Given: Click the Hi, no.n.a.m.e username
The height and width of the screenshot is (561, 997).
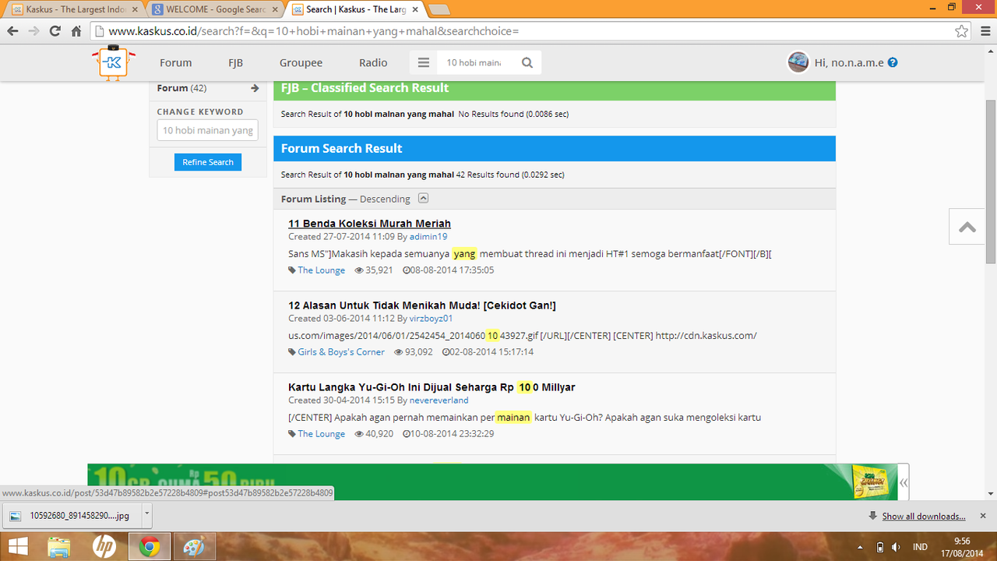Looking at the screenshot, I should coord(849,63).
